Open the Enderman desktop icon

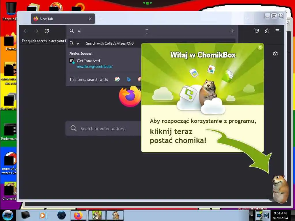point(10,132)
